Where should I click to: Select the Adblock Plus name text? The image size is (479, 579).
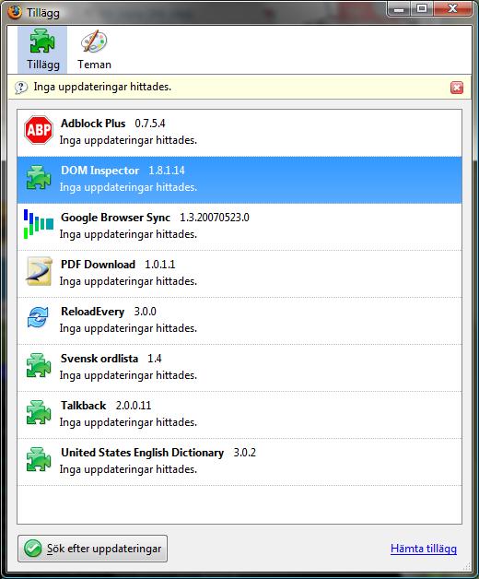pos(93,124)
